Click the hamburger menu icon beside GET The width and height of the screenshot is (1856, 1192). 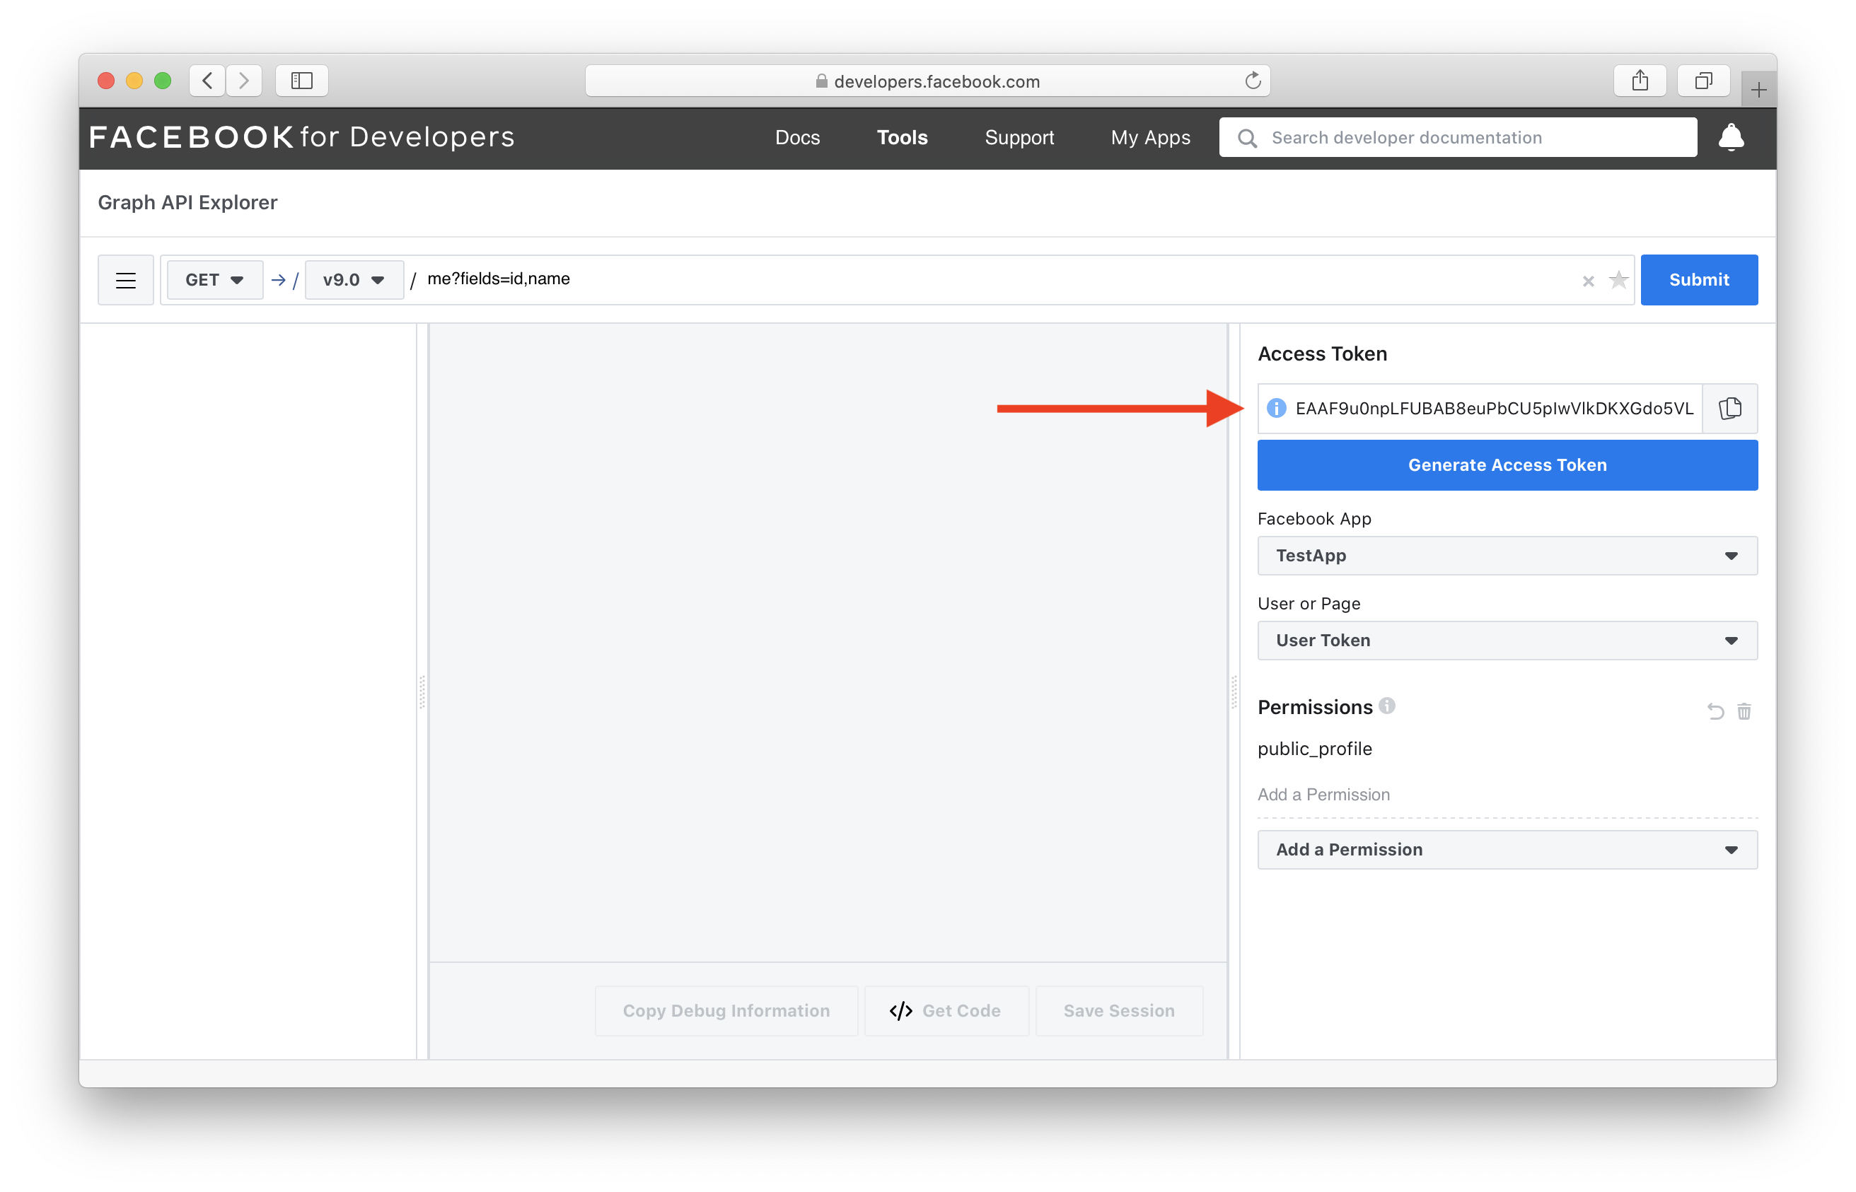(x=125, y=280)
